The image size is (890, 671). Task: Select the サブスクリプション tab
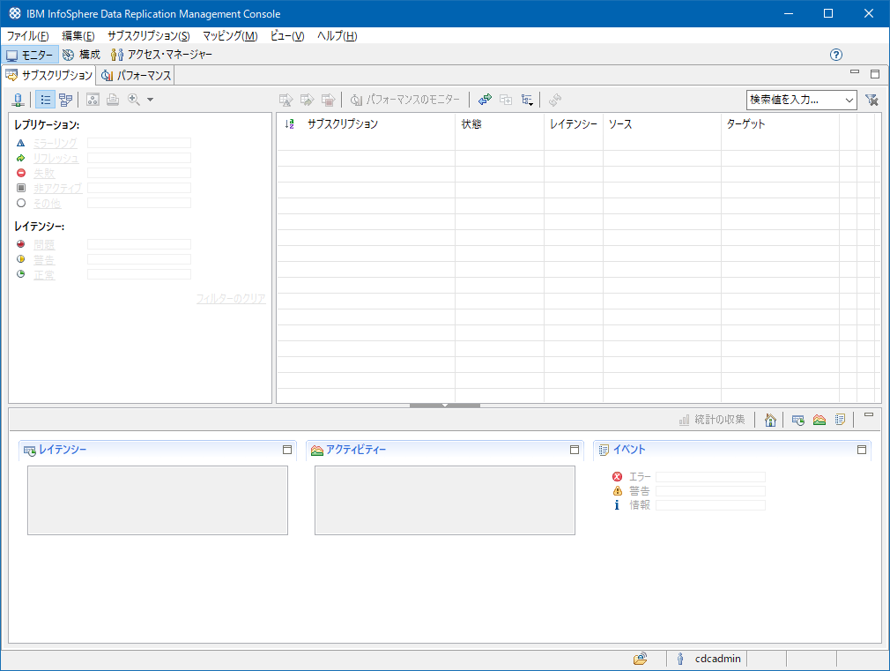[x=48, y=75]
